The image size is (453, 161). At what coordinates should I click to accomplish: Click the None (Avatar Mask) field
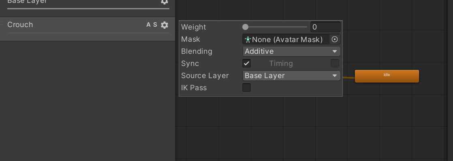pos(286,39)
